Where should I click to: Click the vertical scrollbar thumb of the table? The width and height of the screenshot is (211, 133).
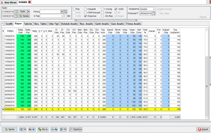click(x=207, y=86)
